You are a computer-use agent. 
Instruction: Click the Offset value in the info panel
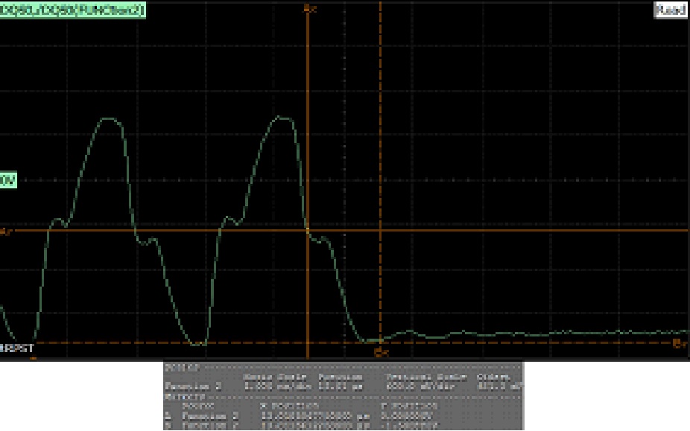pyautogui.click(x=500, y=387)
